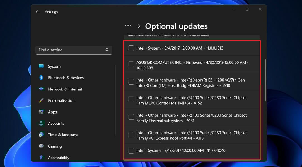Check ASUSTeK Firmware 10.1.2.308 update
The image size is (302, 167).
[x=131, y=64]
